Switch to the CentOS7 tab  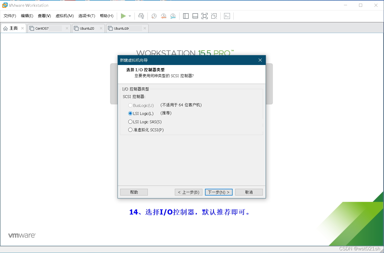pyautogui.click(x=49, y=28)
